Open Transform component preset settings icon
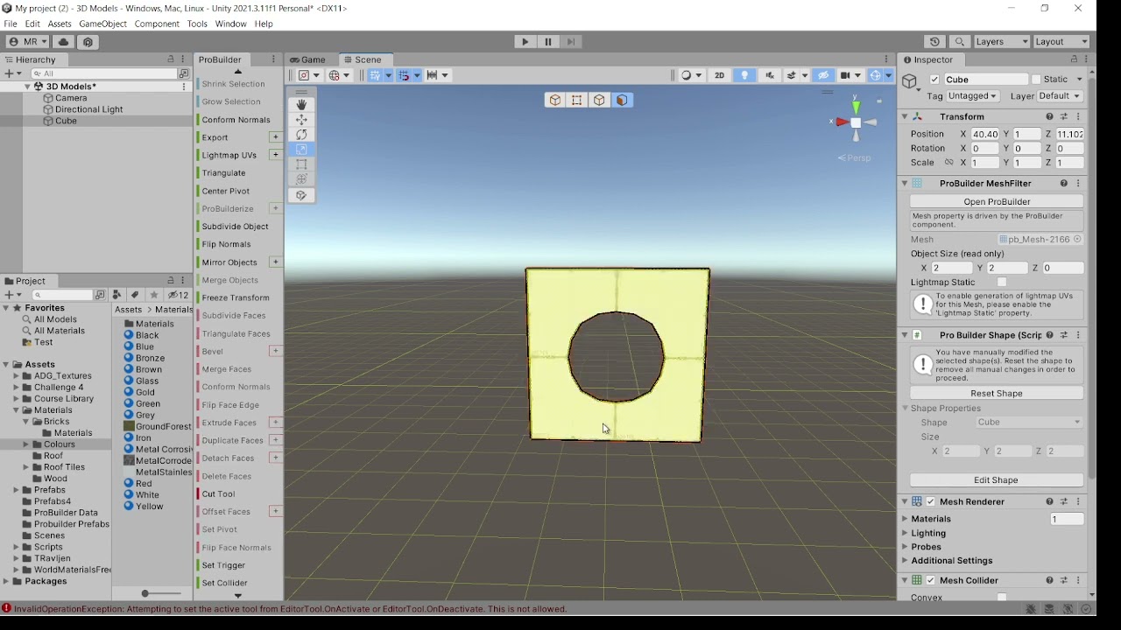The image size is (1121, 630). (1064, 116)
